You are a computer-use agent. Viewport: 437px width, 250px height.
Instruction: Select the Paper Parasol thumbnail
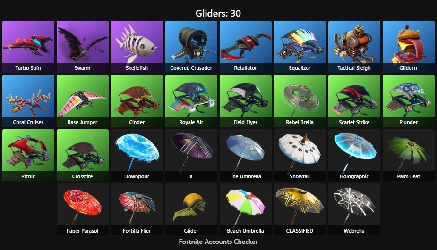click(x=83, y=209)
